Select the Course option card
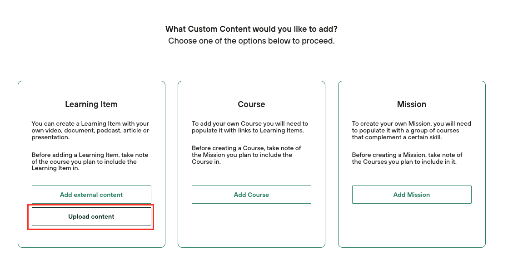 [251, 227]
